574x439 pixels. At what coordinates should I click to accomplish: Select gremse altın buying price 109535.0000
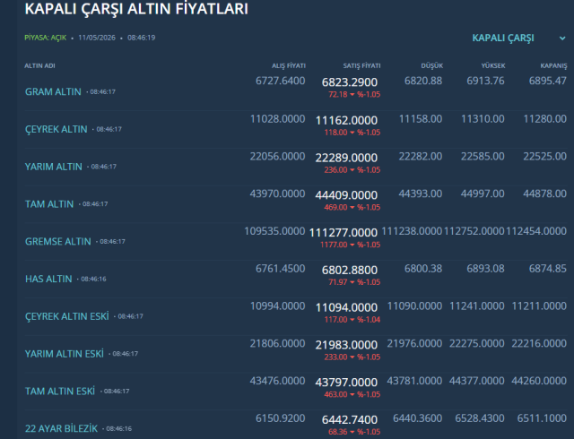click(274, 231)
